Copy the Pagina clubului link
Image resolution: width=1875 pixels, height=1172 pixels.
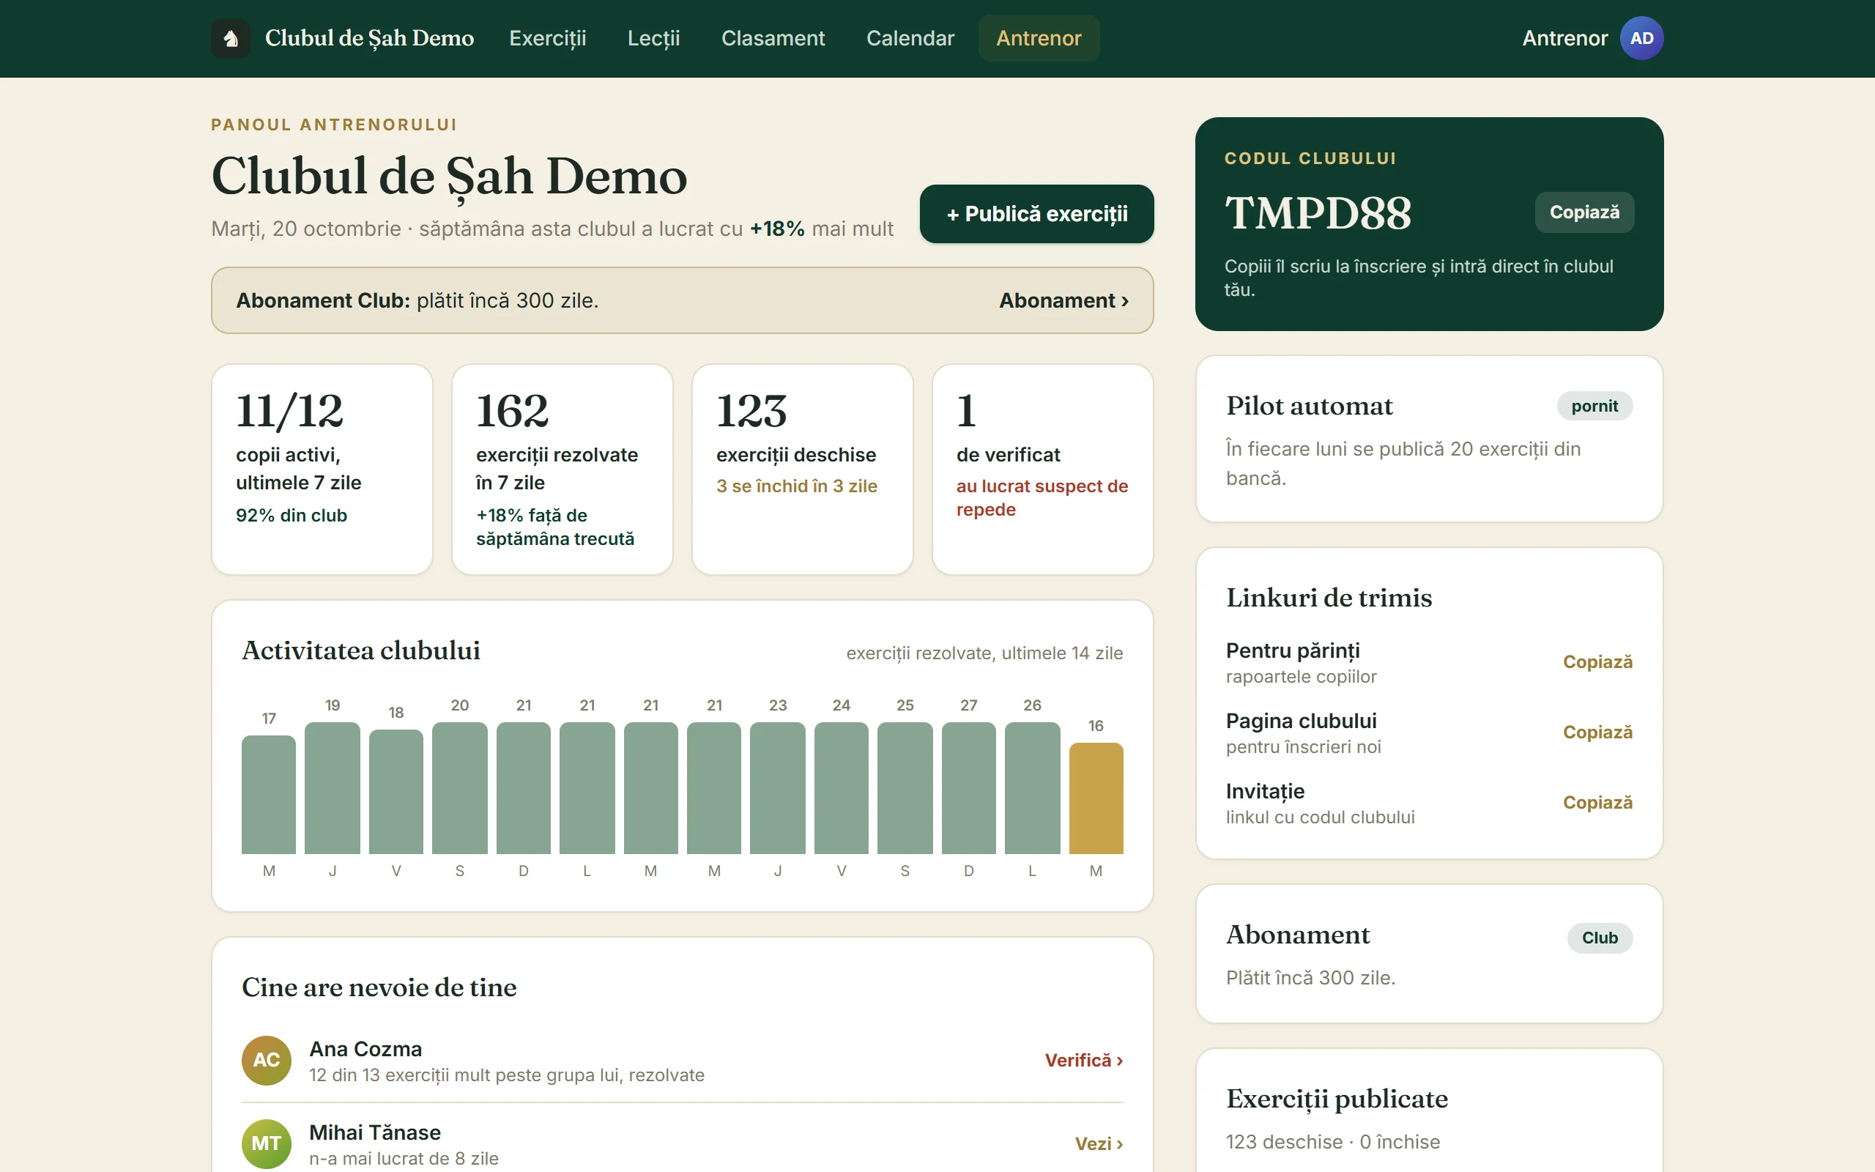[1597, 732]
